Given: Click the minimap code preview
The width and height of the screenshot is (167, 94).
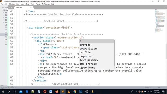Looking at the screenshot, I should (160, 21).
